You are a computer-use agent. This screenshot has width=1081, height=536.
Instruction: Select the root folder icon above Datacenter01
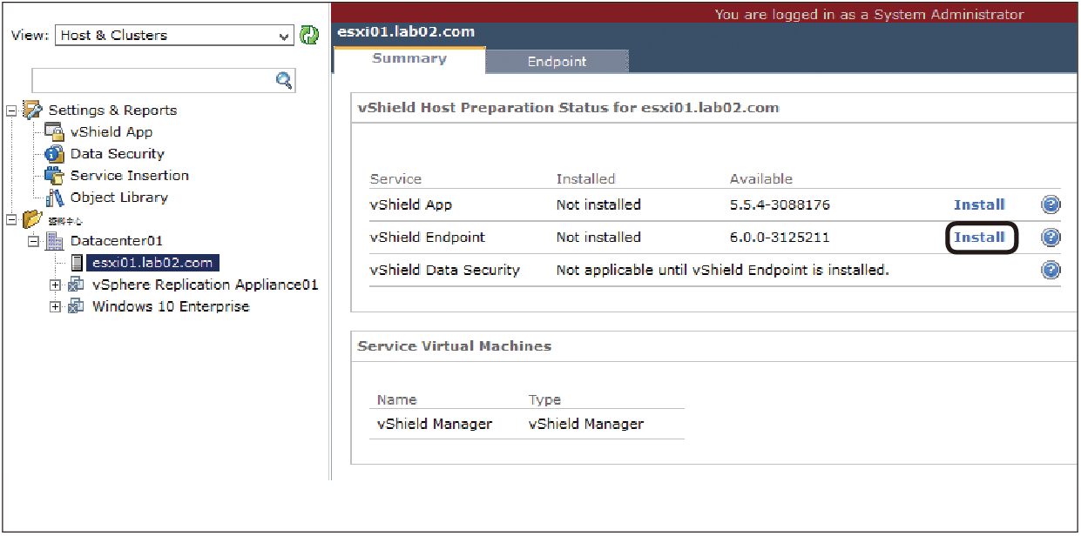coord(32,219)
